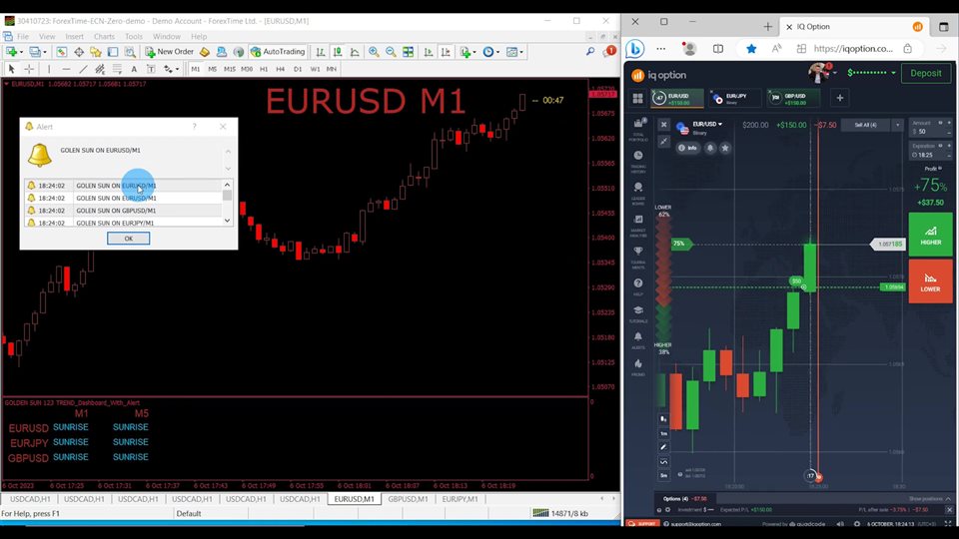The height and width of the screenshot is (539, 959).
Task: Click the Info button for EUR/USD
Action: [x=688, y=148]
